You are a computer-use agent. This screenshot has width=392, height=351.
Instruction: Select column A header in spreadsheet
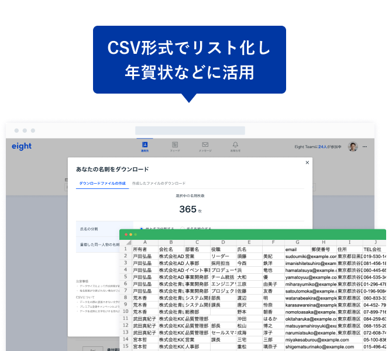pyautogui.click(x=145, y=242)
